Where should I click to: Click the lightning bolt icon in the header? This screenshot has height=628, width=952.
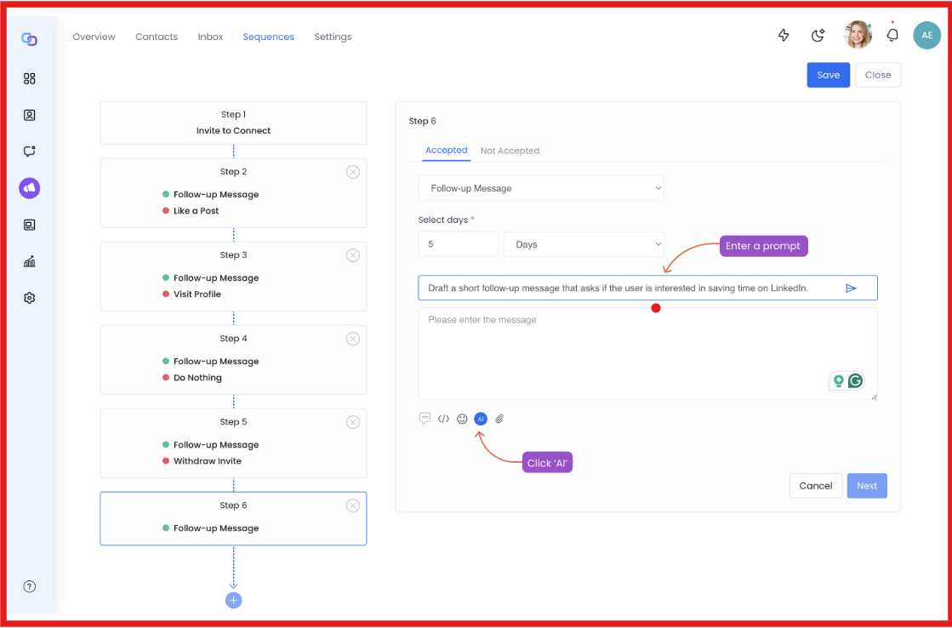click(783, 36)
